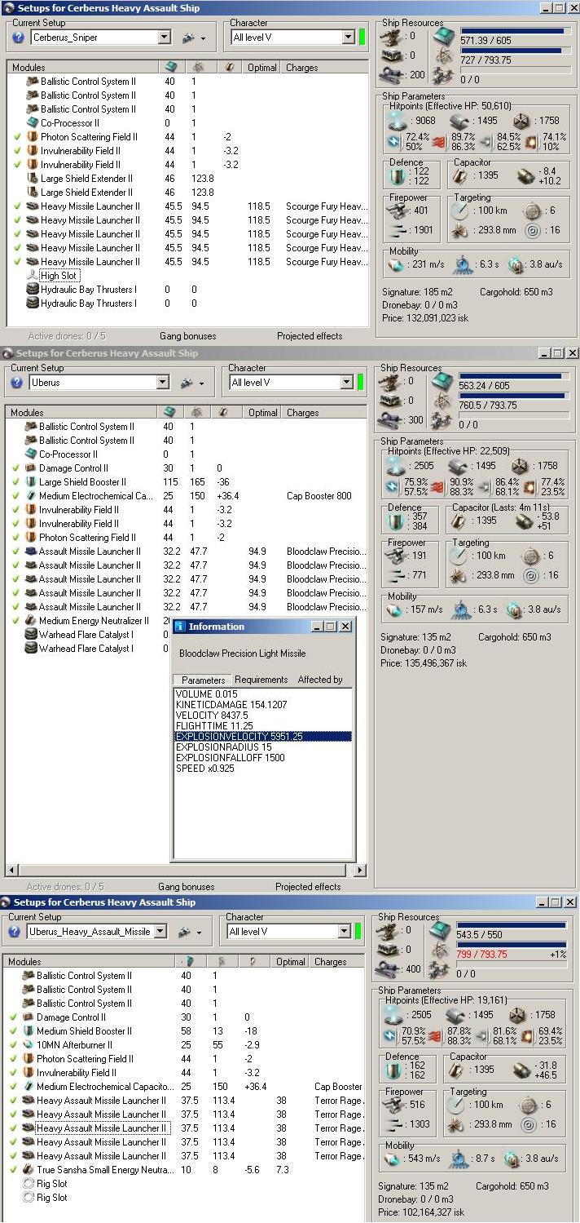The width and height of the screenshot is (580, 1223).
Task: Click Defence shield icon showing 357 / 384
Action: 396,522
